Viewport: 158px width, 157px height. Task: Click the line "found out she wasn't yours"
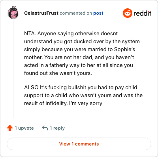coord(58,73)
